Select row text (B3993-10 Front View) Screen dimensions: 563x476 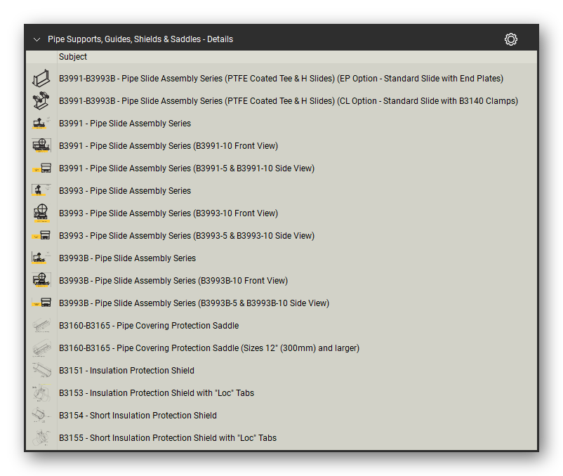(168, 213)
